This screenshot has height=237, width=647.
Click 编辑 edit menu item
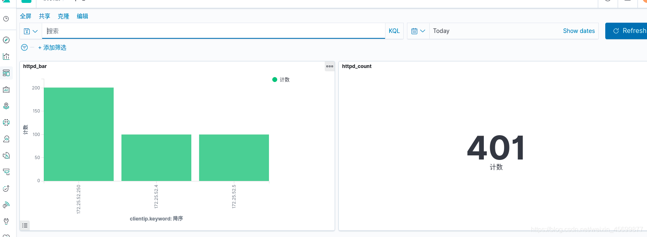coord(83,16)
